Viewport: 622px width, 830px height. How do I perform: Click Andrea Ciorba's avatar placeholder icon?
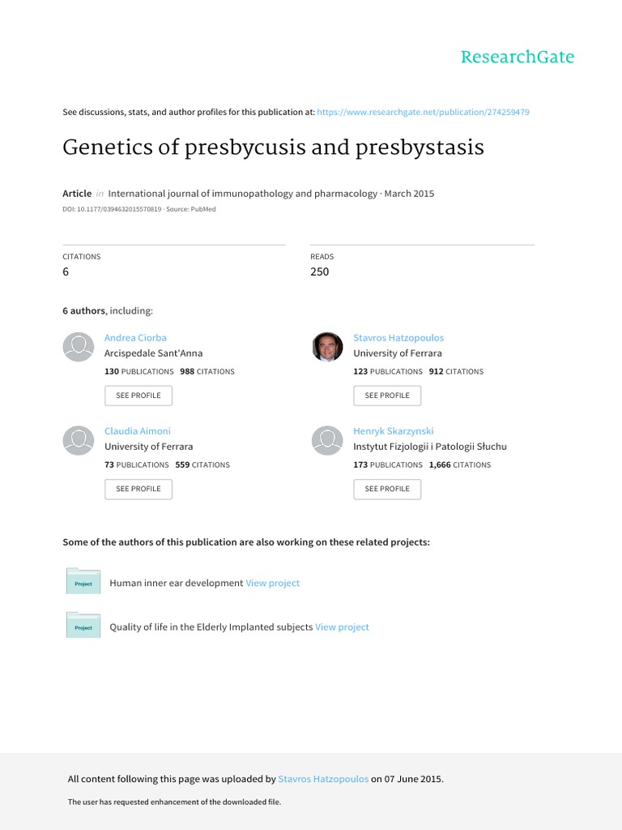79,347
